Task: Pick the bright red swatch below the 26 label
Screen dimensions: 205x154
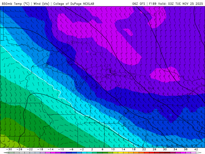Action: click(152, 153)
